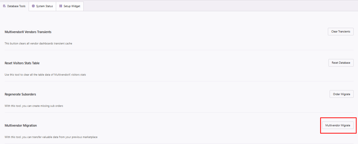
Task: Click the Database Tools tab icon
Action: 4,6
